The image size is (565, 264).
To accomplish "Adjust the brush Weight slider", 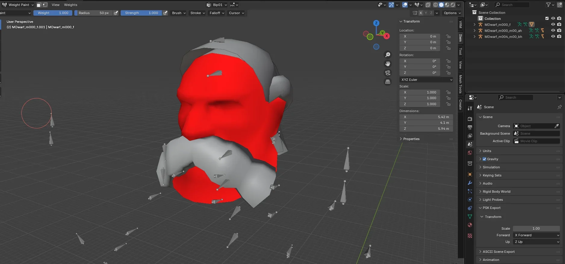I will pos(53,13).
